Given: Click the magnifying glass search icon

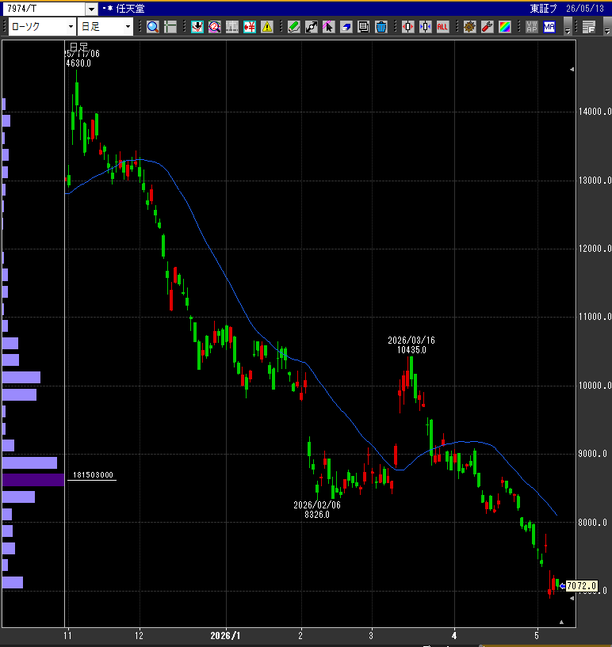Looking at the screenshot, I should pyautogui.click(x=153, y=27).
